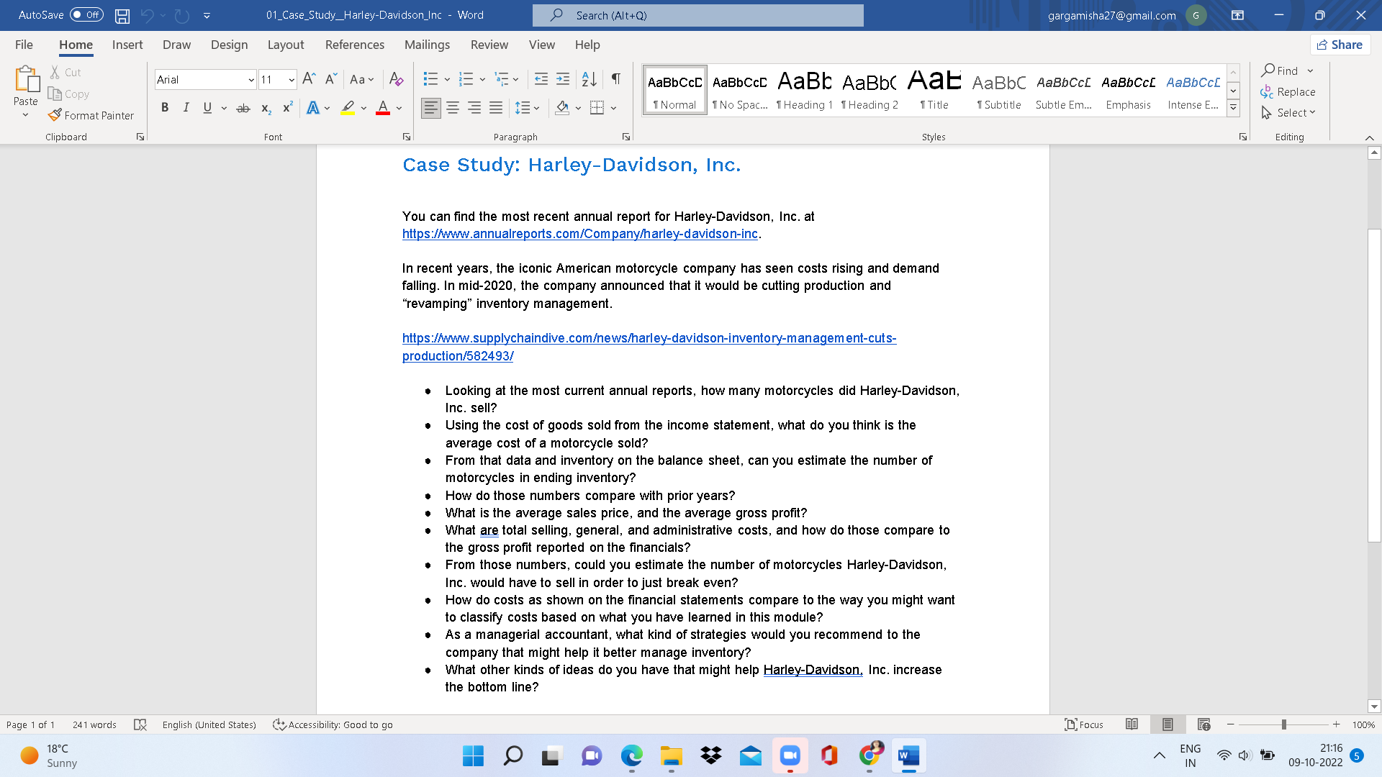Center align the paragraph
The height and width of the screenshot is (777, 1382).
pyautogui.click(x=453, y=108)
